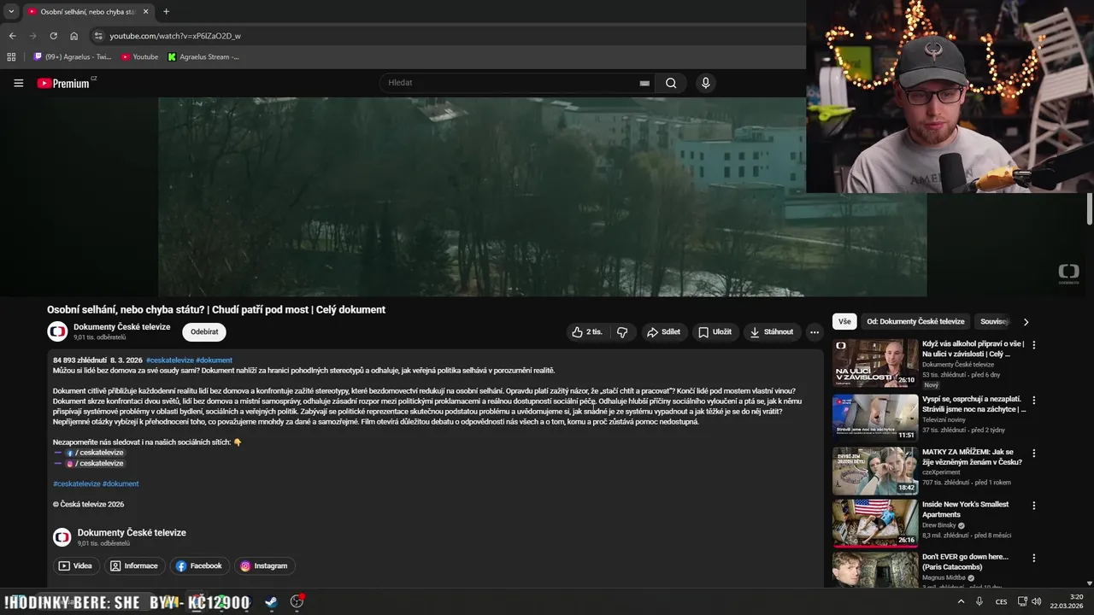This screenshot has width=1094, height=615.
Task: Open Česká televize Instagram link in description
Action: 95,463
